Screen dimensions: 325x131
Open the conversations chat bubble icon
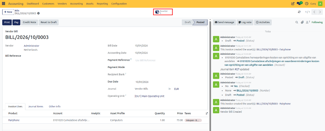(x=299, y=4)
